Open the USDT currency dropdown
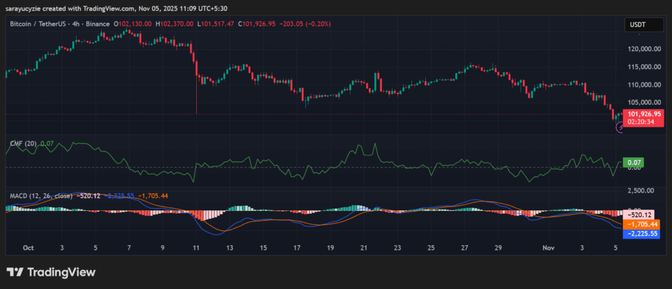672x289 pixels. [640, 25]
